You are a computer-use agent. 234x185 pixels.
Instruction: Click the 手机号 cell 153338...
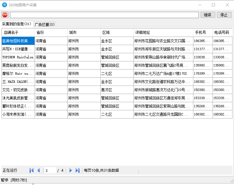(x=203, y=98)
